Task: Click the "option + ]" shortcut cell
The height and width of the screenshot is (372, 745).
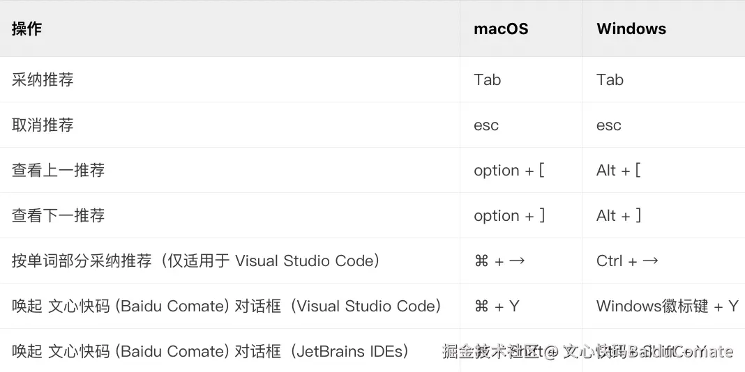Action: click(509, 216)
